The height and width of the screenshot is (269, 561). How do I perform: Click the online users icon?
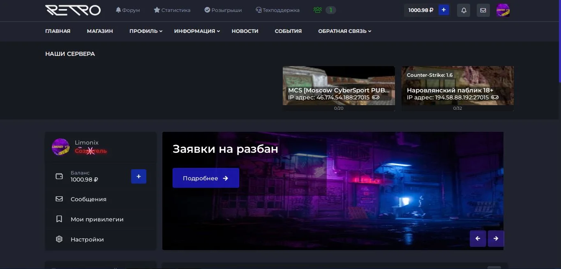[318, 10]
